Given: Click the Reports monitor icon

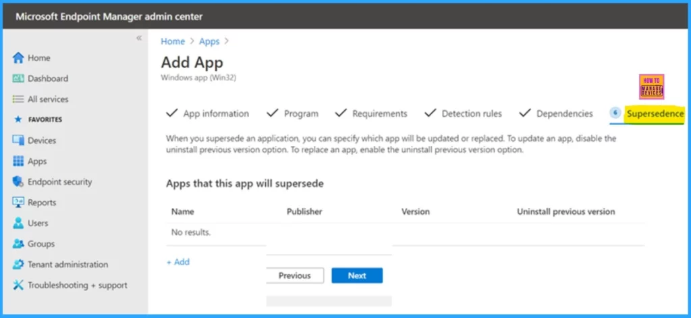Looking at the screenshot, I should (18, 203).
